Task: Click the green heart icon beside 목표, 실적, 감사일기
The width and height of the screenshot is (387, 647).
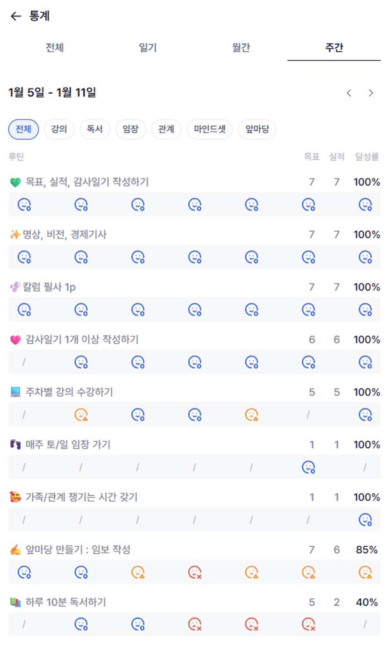Action: [15, 182]
